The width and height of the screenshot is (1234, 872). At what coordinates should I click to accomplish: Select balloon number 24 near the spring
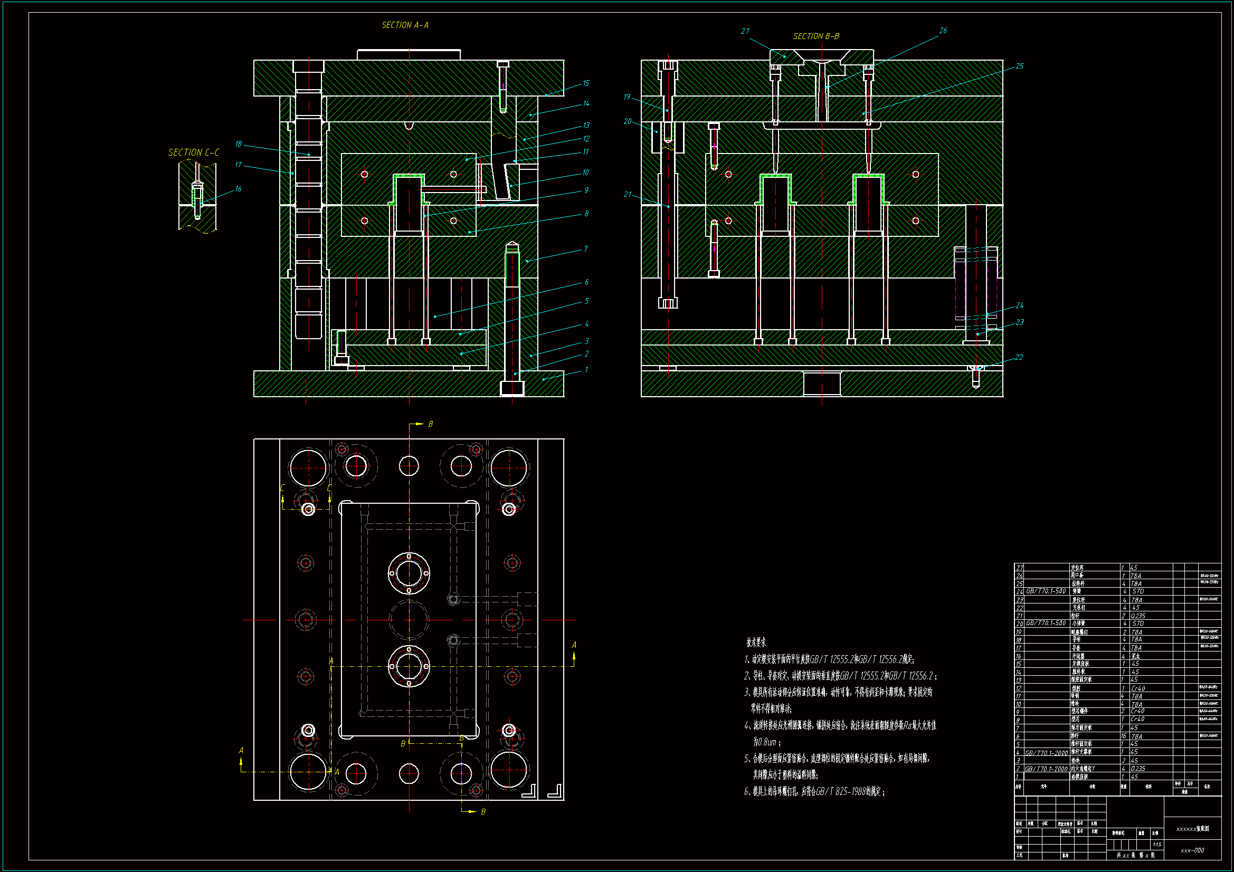click(x=1020, y=305)
